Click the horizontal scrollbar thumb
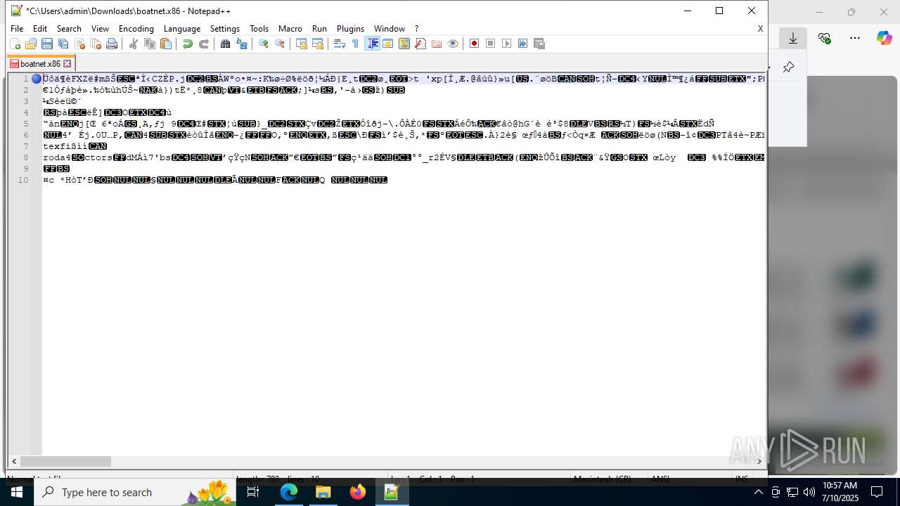This screenshot has height=506, width=900. pos(65,462)
